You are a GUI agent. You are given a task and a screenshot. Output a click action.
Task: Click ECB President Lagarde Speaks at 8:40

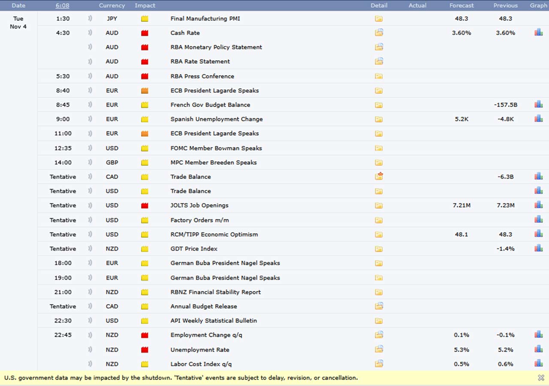(214, 90)
